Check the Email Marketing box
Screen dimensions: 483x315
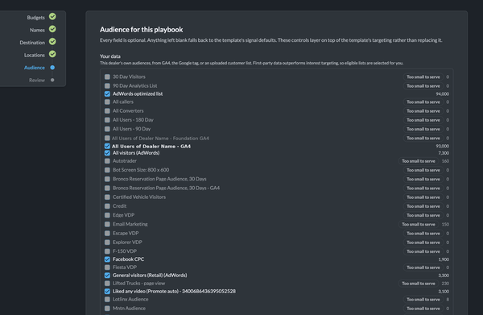point(107,224)
